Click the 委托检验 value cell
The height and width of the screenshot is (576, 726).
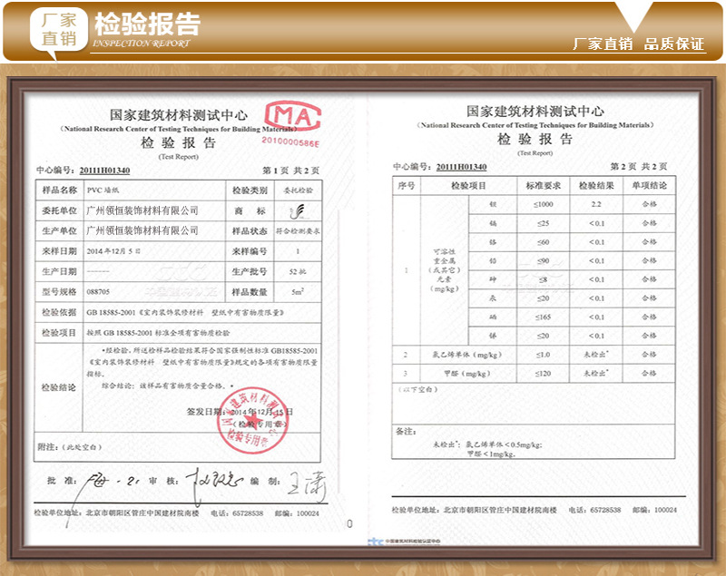299,190
